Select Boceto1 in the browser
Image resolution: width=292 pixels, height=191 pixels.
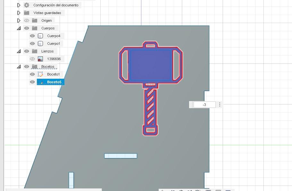click(x=54, y=74)
